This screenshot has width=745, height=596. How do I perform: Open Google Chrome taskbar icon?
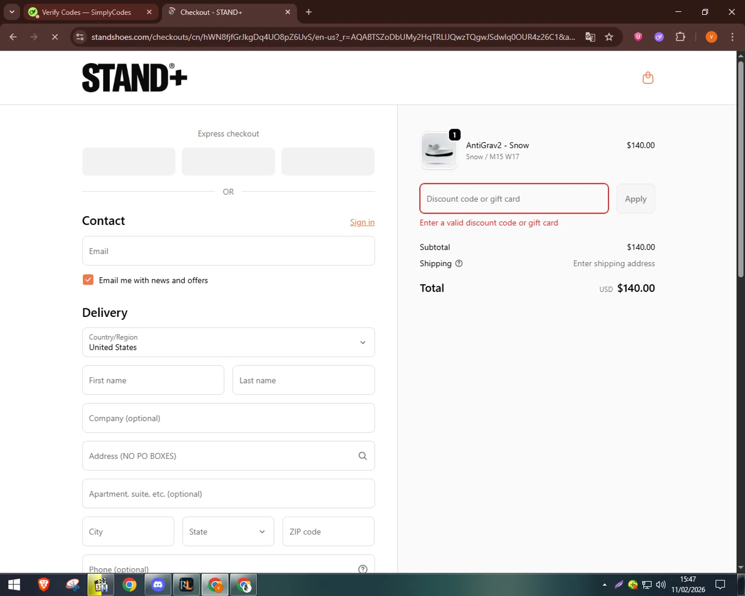130,585
